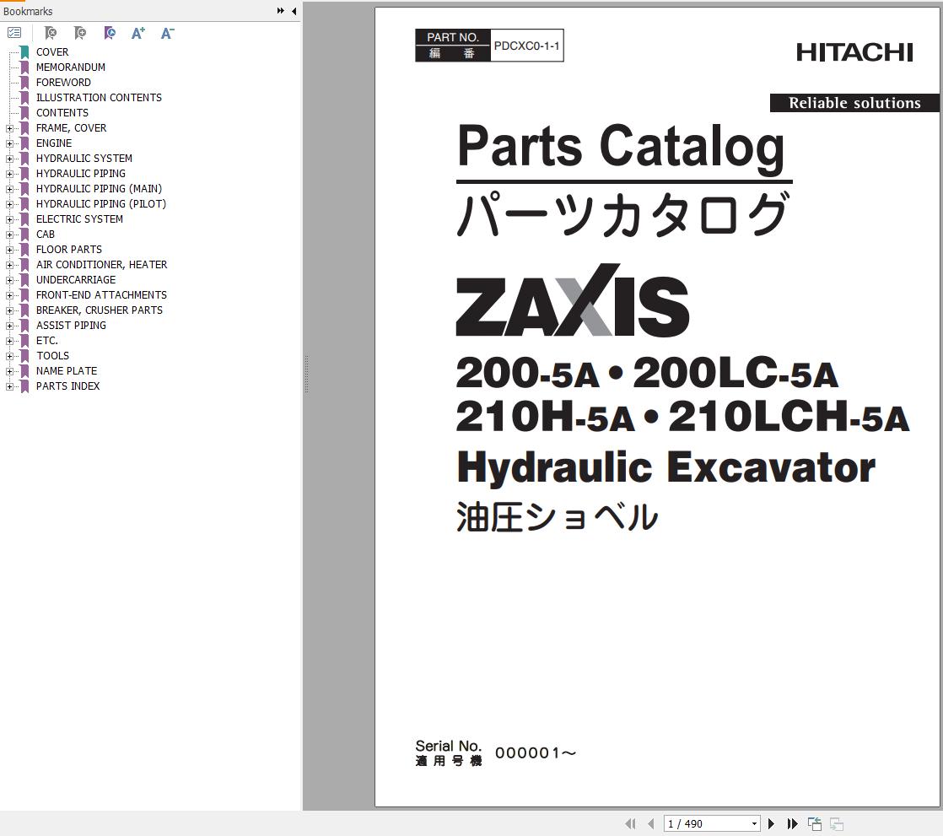Select the HYDRAULIC PIPING (MAIN) label
The width and height of the screenshot is (943, 836).
tap(99, 189)
